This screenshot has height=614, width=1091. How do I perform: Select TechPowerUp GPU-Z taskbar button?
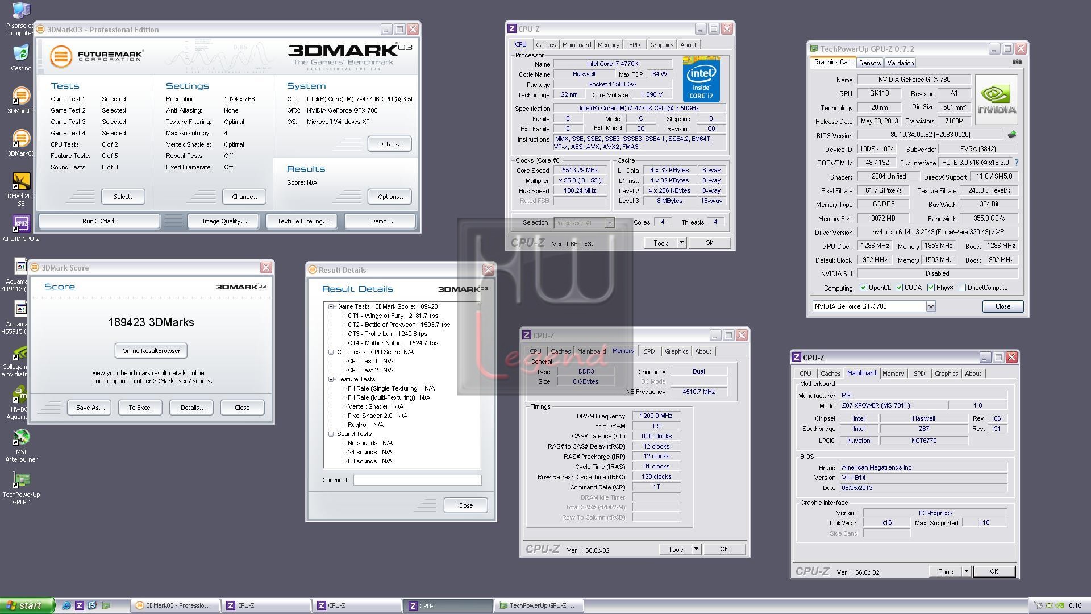click(x=539, y=605)
